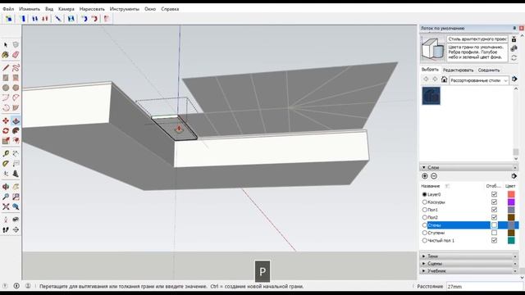Viewport: 525px width, 295px height.
Task: Add a new layer with plus button
Action: click(x=425, y=176)
